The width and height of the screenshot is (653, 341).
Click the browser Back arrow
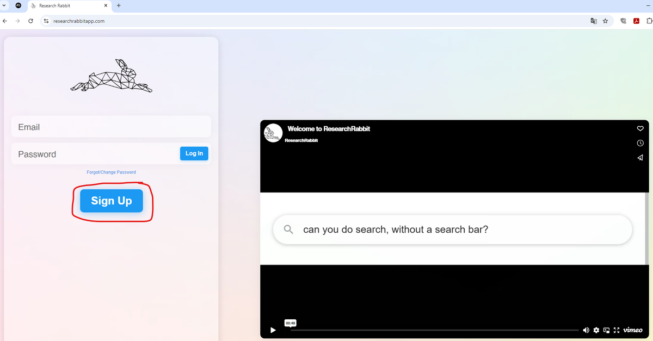5,21
